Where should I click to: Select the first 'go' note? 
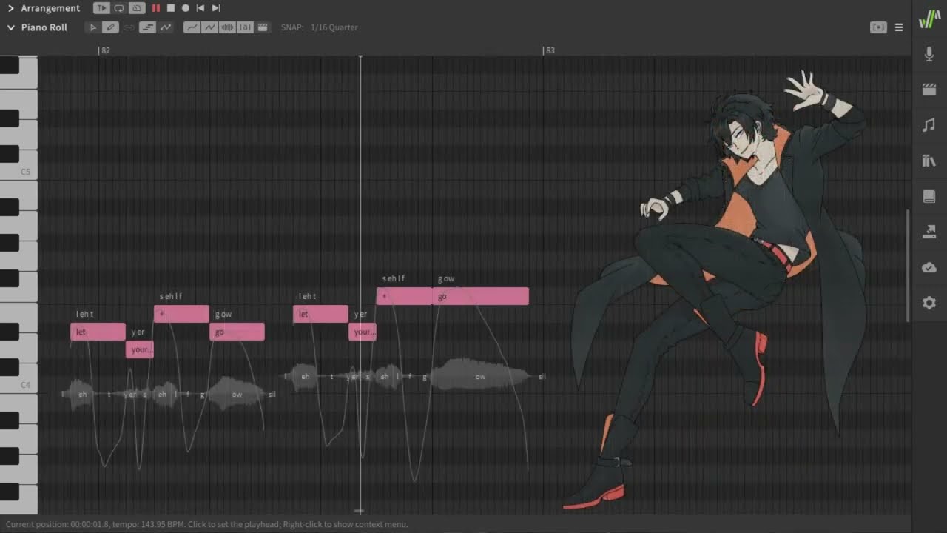point(237,332)
